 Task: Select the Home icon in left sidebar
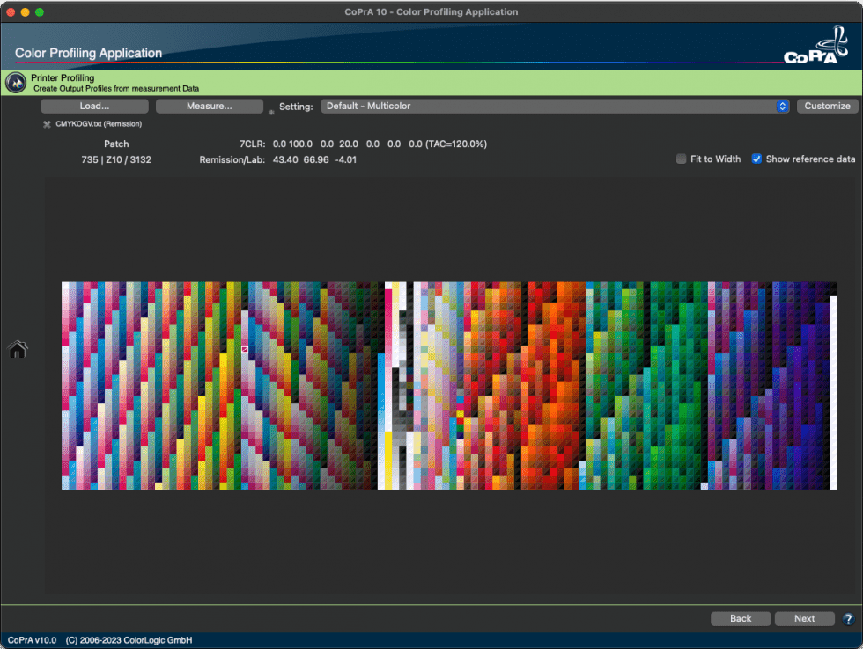coord(18,349)
